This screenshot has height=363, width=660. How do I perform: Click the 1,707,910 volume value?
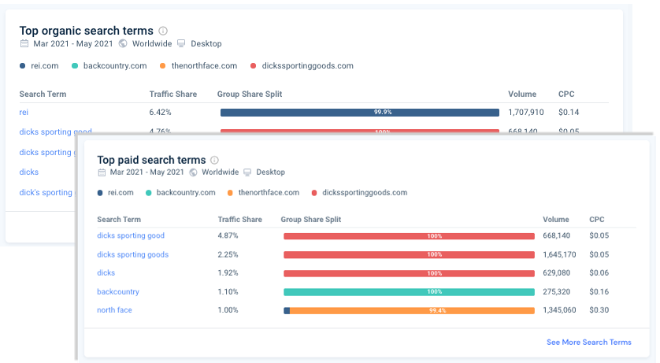pos(526,113)
